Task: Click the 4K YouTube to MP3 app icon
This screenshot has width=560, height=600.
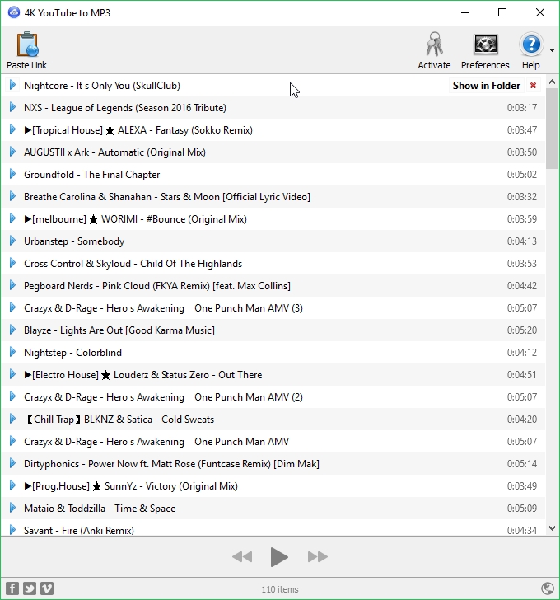Action: click(x=14, y=12)
